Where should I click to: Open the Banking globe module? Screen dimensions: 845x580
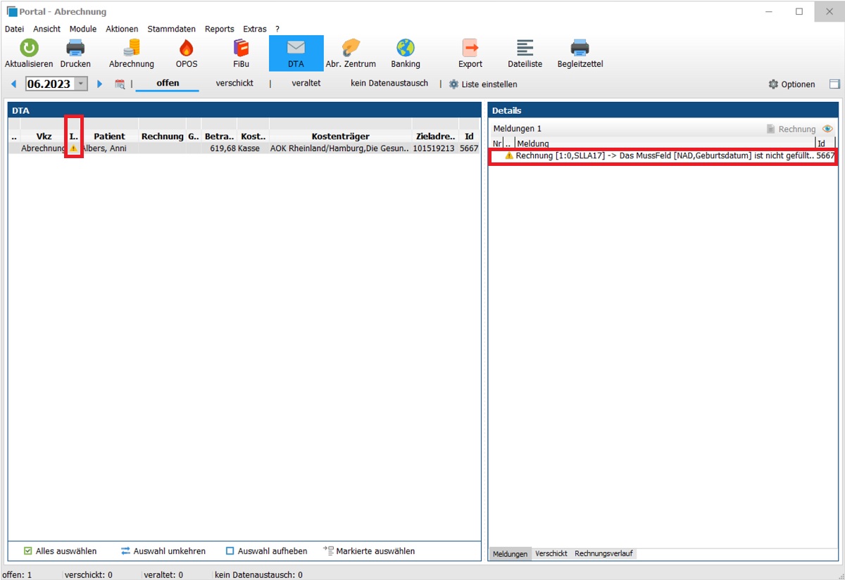[406, 48]
